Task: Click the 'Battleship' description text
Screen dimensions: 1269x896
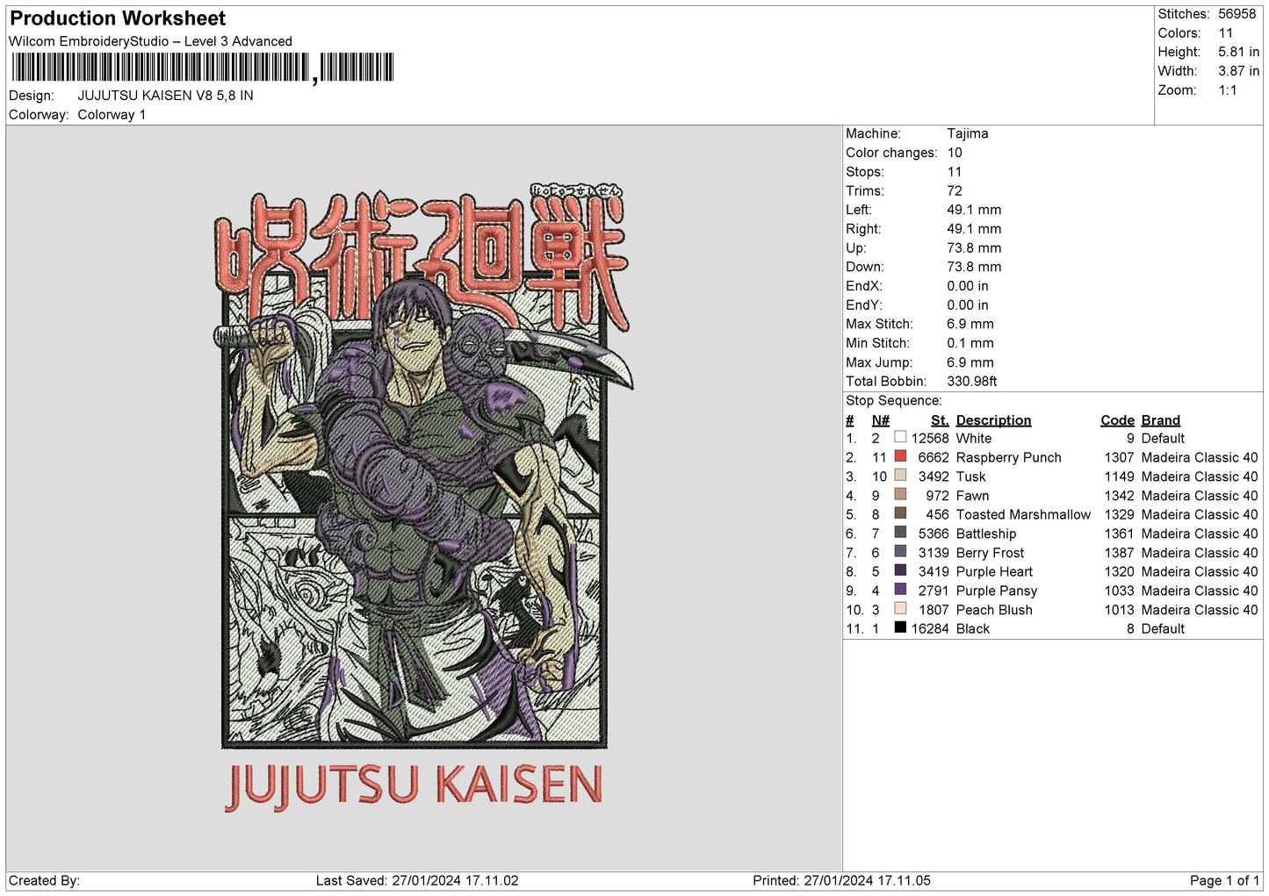Action: point(985,534)
